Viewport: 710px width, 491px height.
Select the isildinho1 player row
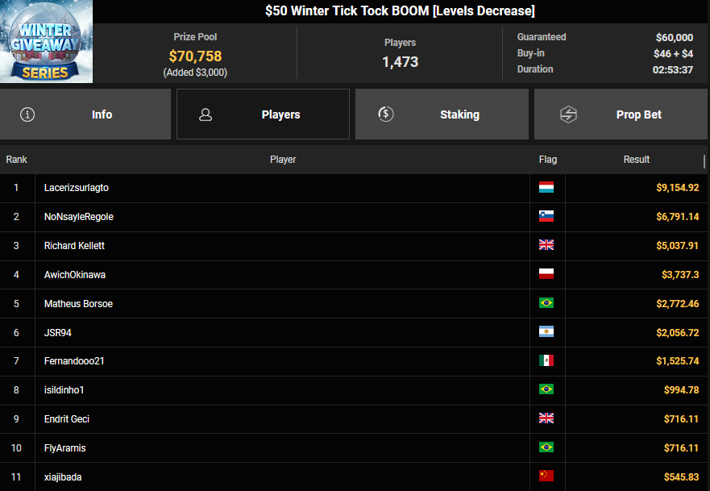point(64,390)
